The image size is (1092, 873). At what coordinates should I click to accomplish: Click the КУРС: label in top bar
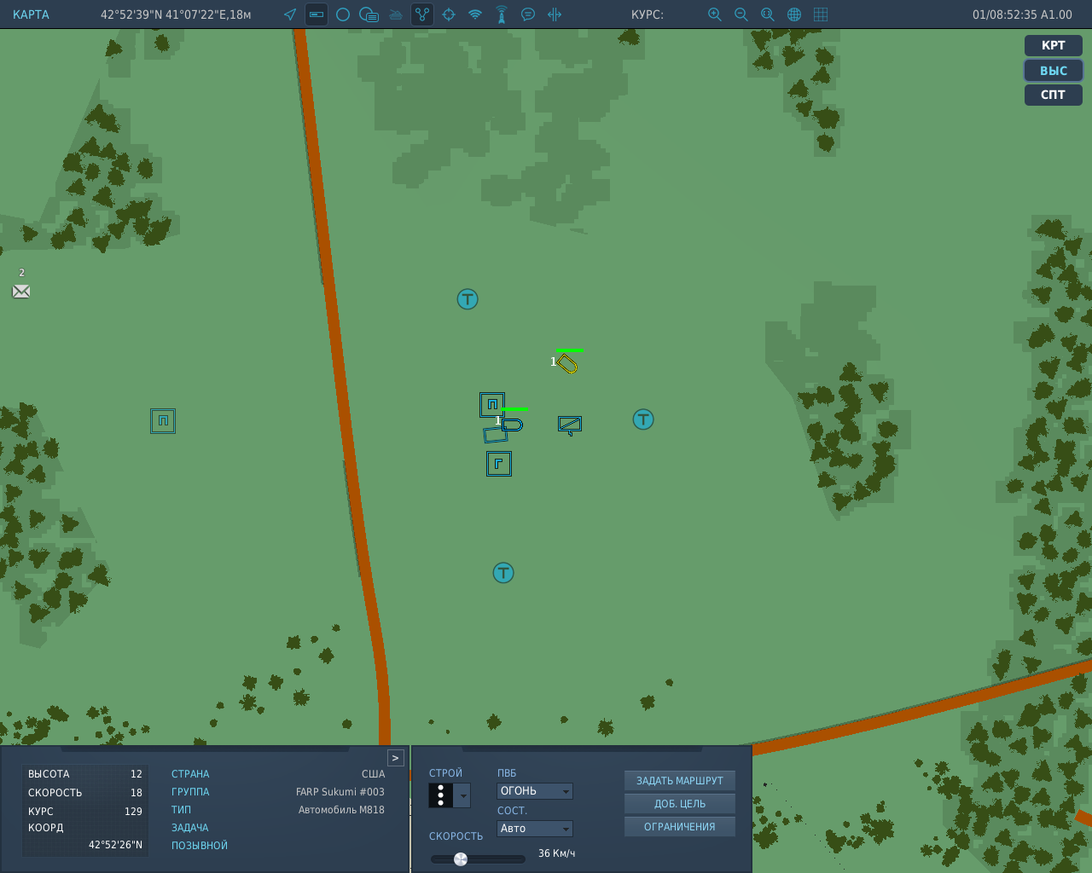pyautogui.click(x=648, y=14)
